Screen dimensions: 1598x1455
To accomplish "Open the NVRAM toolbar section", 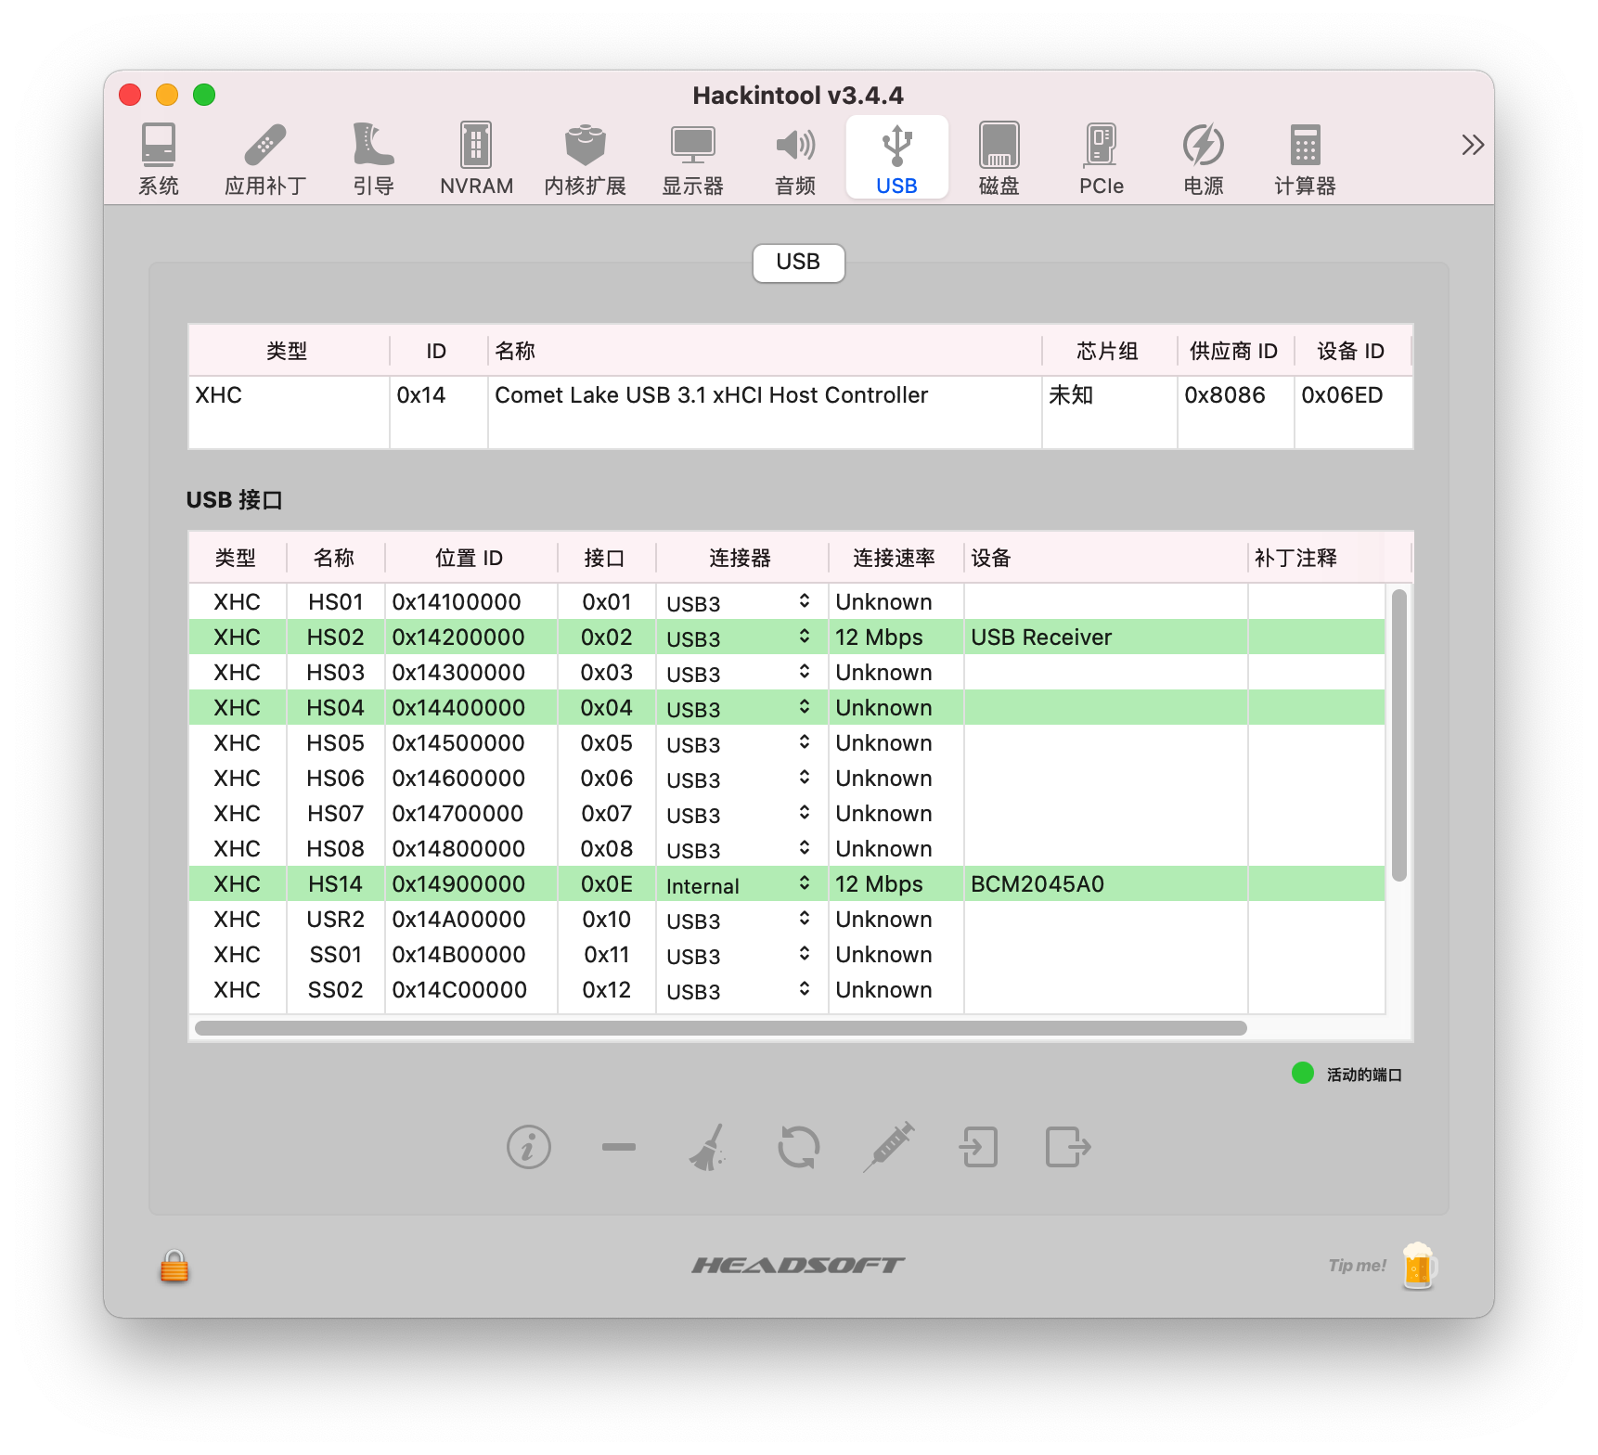I will pos(476,159).
